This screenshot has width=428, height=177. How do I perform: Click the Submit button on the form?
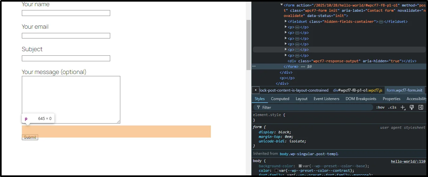coord(30,137)
